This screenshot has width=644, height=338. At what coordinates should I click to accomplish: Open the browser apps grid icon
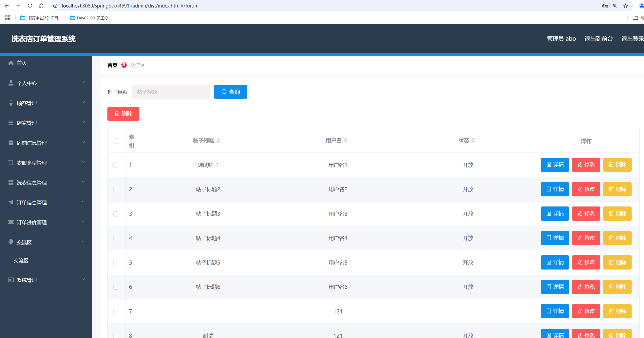pyautogui.click(x=8, y=18)
